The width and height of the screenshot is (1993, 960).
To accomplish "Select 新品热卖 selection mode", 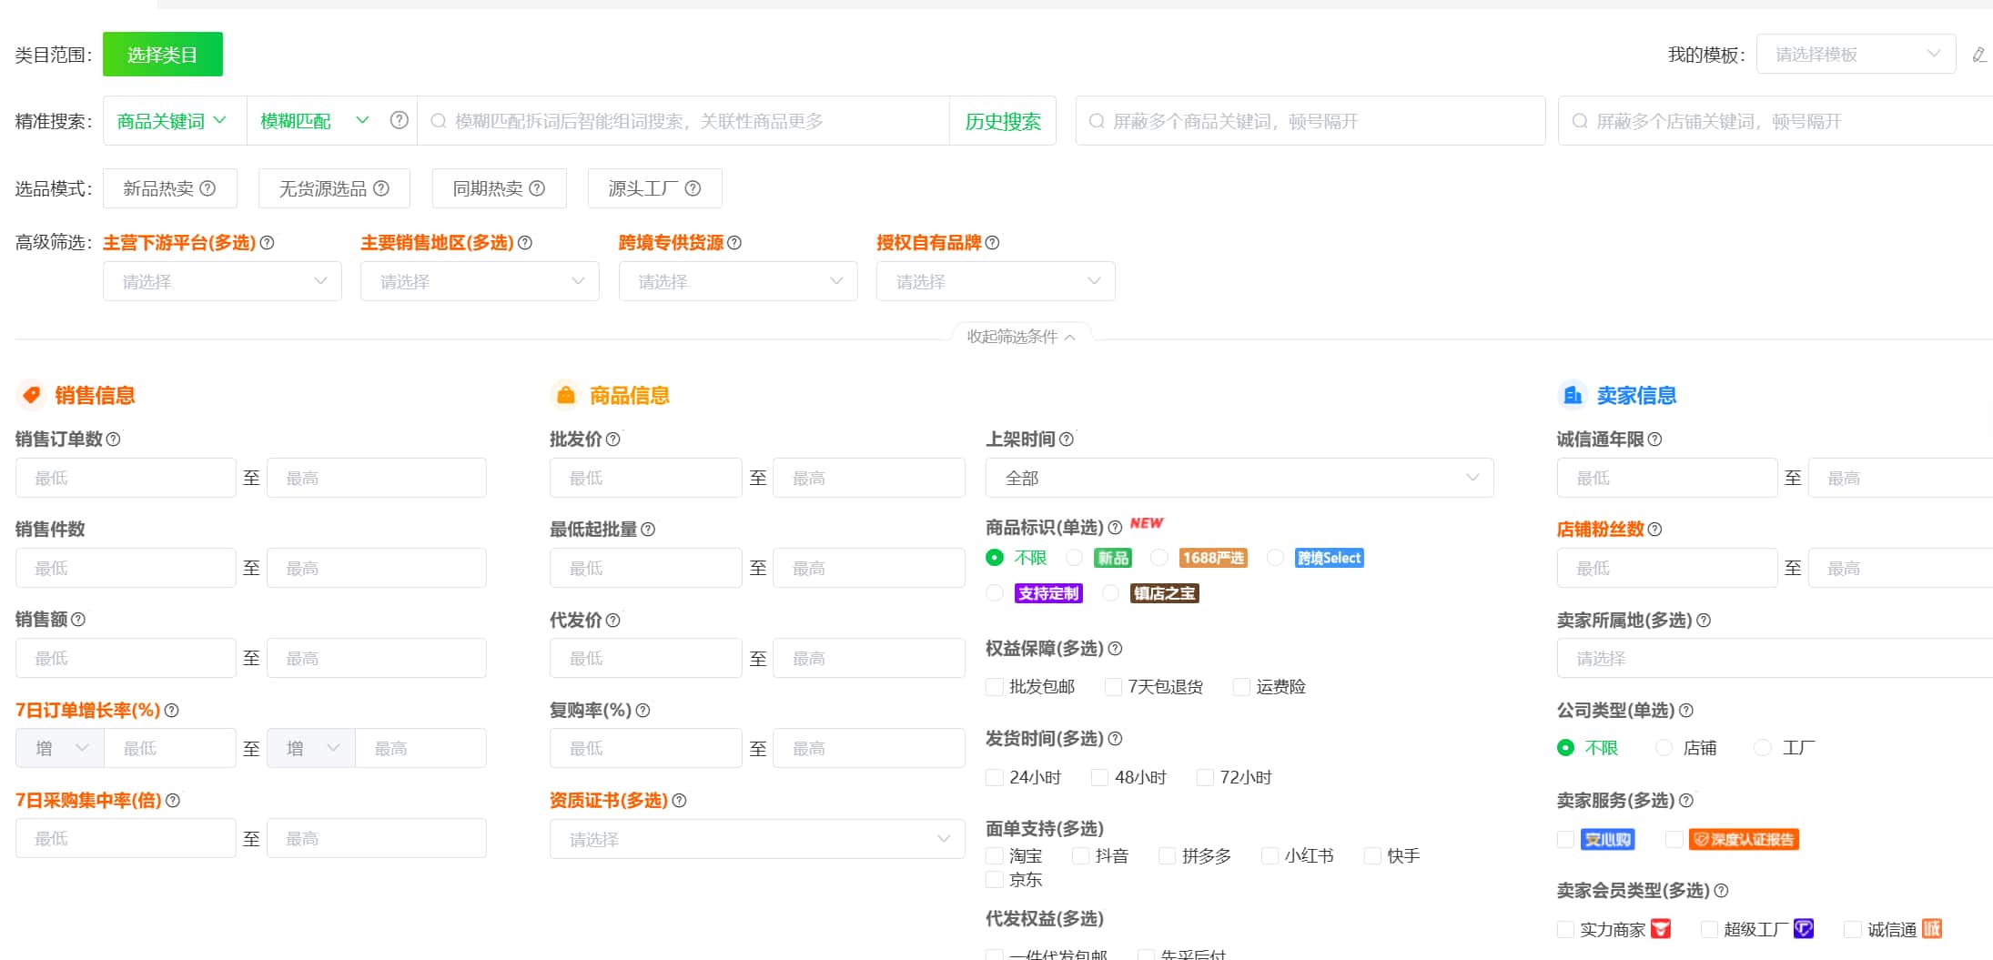I will 170,188.
